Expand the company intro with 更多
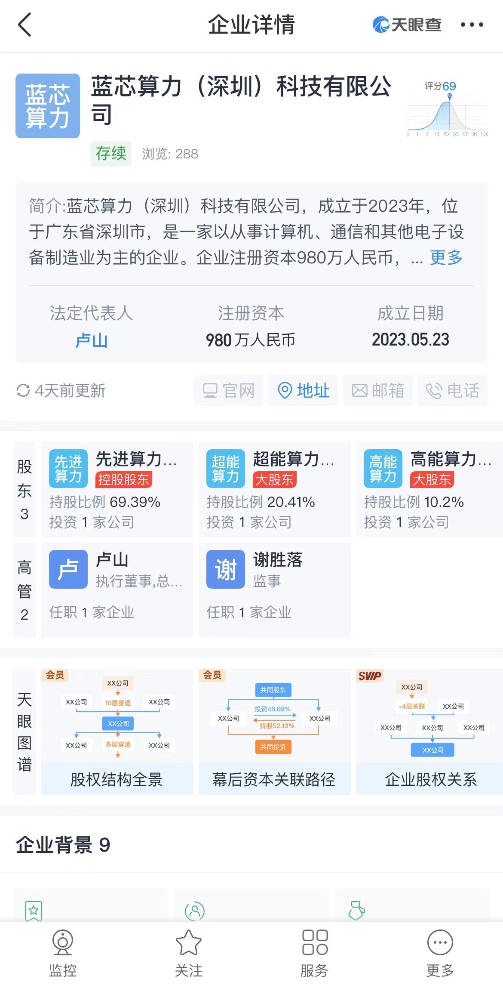 446,257
